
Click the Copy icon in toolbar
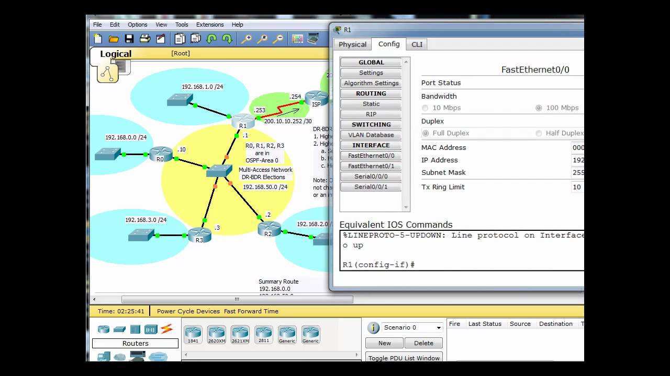coord(180,39)
